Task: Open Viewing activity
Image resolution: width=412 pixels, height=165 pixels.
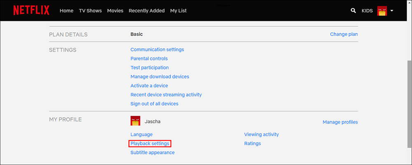Action: point(262,134)
